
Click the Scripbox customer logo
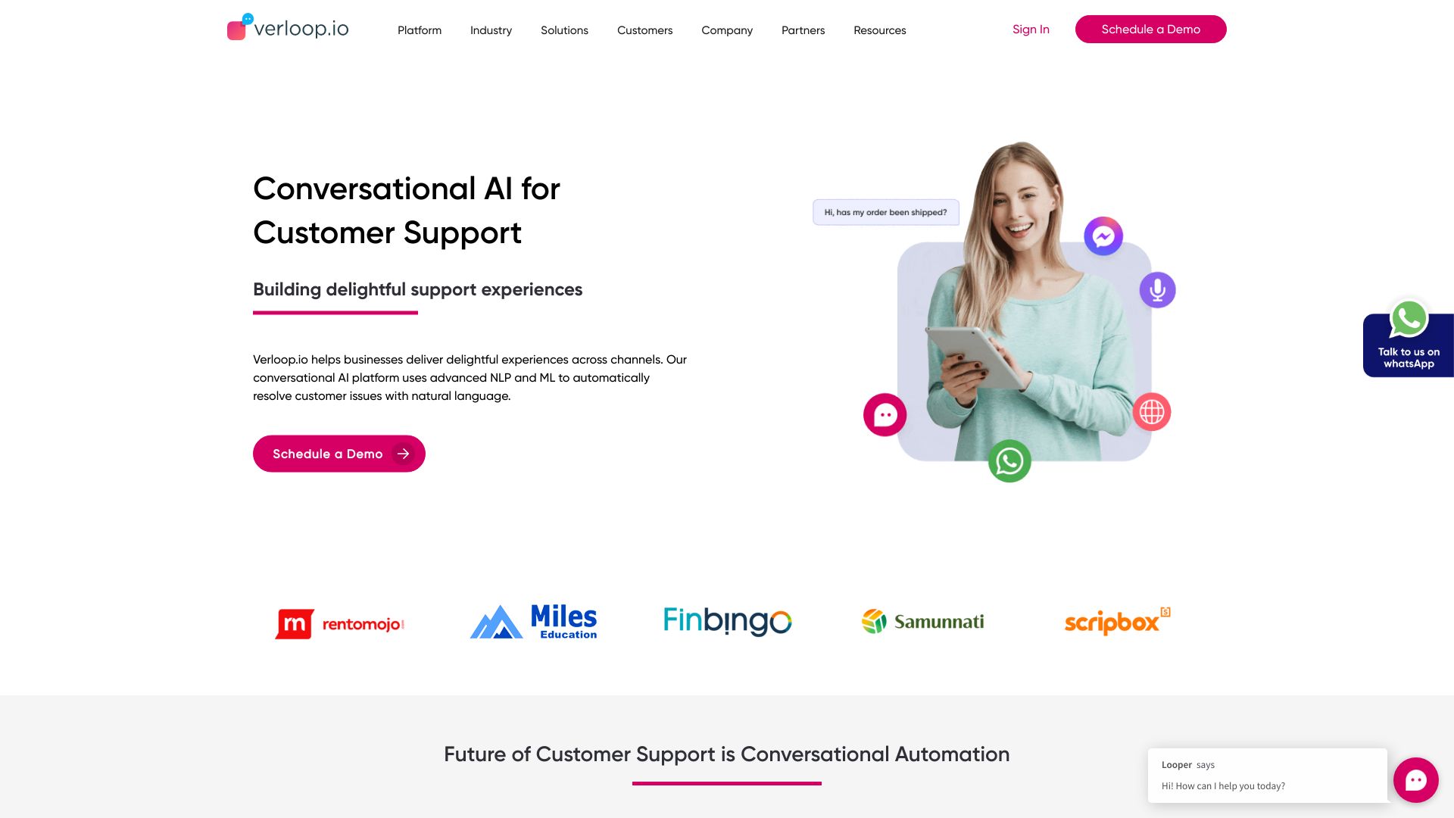(x=1116, y=623)
